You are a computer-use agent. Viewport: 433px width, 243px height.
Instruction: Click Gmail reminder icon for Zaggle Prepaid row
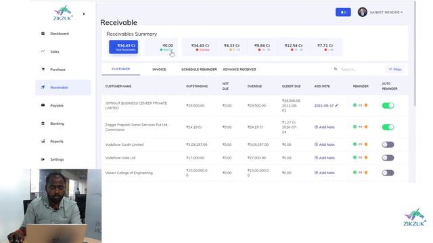(x=360, y=127)
